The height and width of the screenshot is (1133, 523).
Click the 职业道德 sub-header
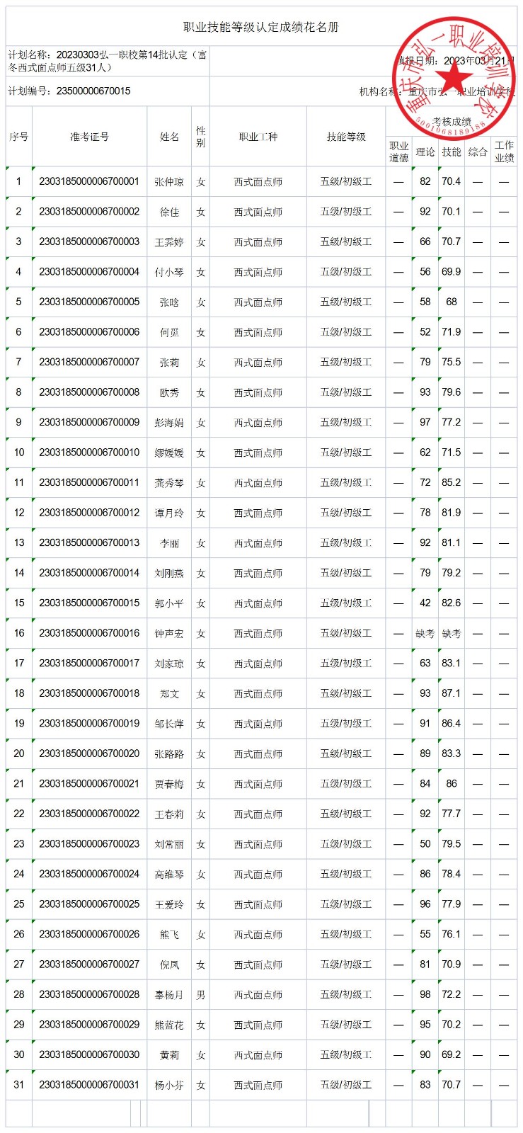point(399,152)
